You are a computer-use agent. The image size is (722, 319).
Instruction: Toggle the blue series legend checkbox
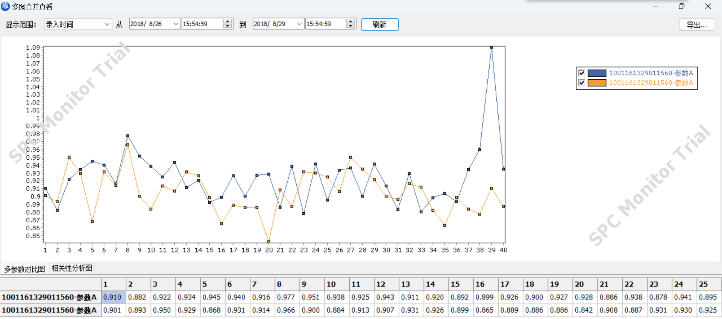(x=581, y=73)
